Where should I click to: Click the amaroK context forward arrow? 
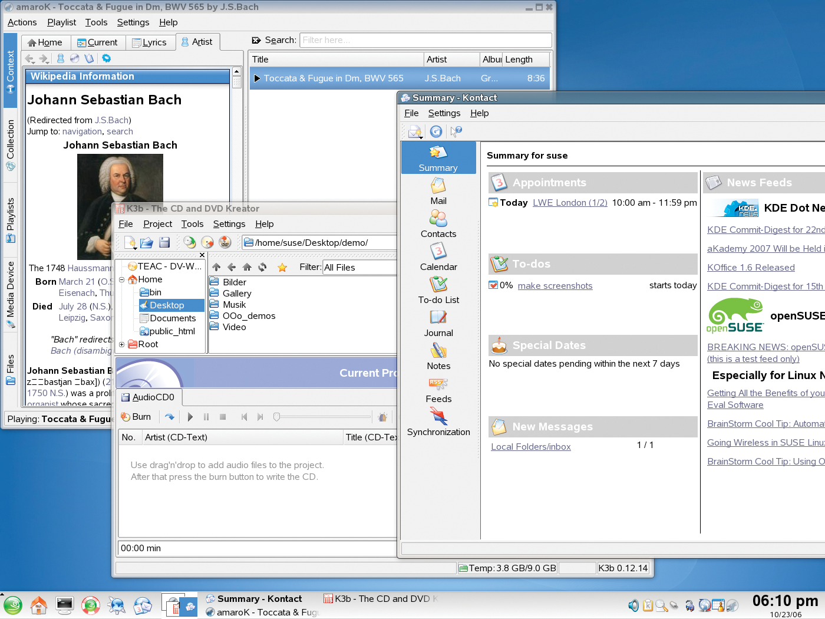pos(44,58)
